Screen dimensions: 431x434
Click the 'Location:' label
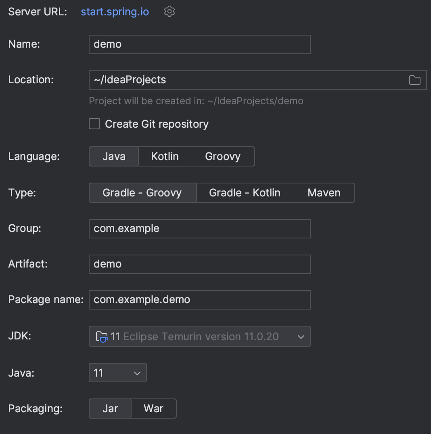tap(31, 80)
